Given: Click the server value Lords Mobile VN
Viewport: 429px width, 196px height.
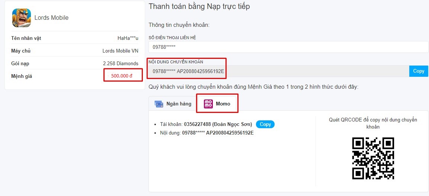Looking at the screenshot, I should 121,51.
